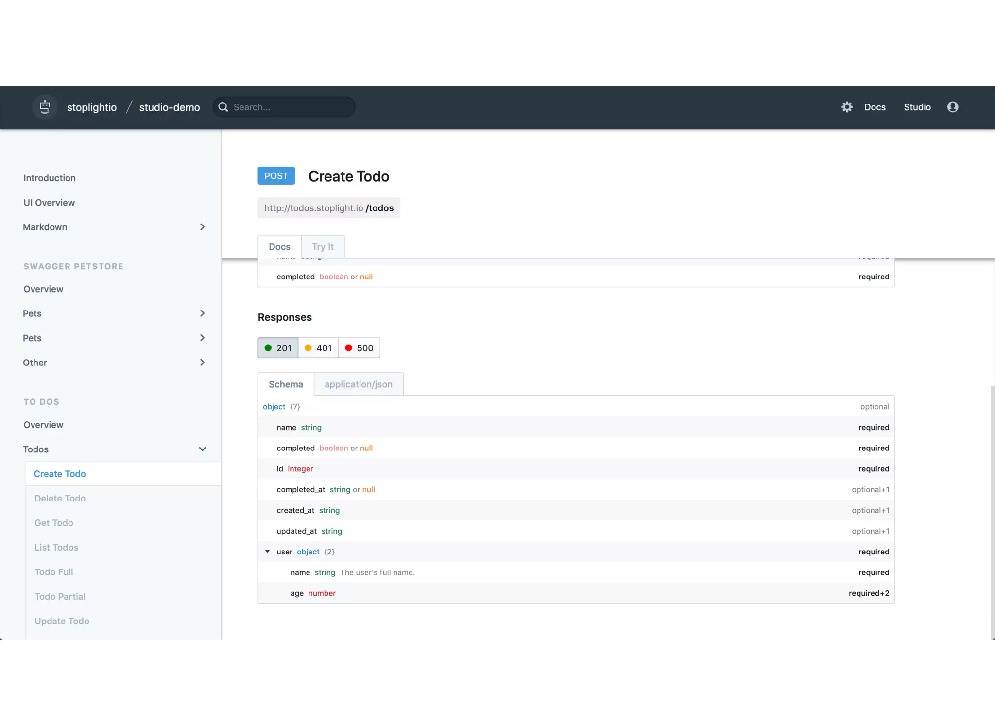Collapse the user object disclosure triangle
The width and height of the screenshot is (995, 726).
tap(267, 552)
